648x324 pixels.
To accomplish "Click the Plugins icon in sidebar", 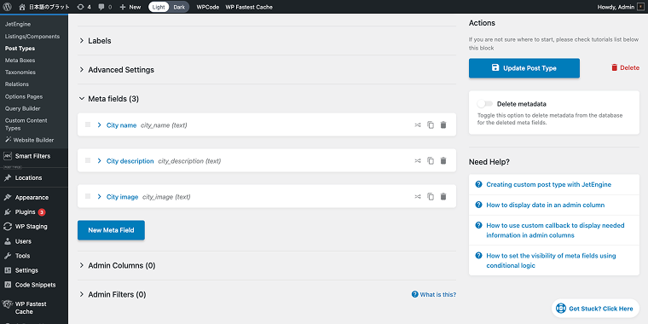I will point(7,212).
